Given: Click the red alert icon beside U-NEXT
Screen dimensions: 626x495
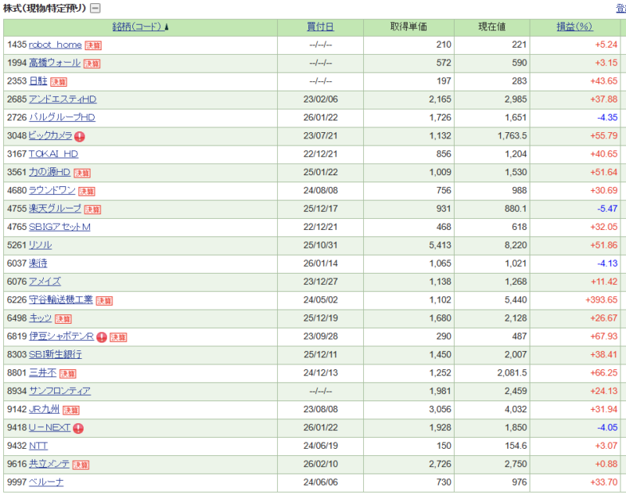Looking at the screenshot, I should [78, 428].
